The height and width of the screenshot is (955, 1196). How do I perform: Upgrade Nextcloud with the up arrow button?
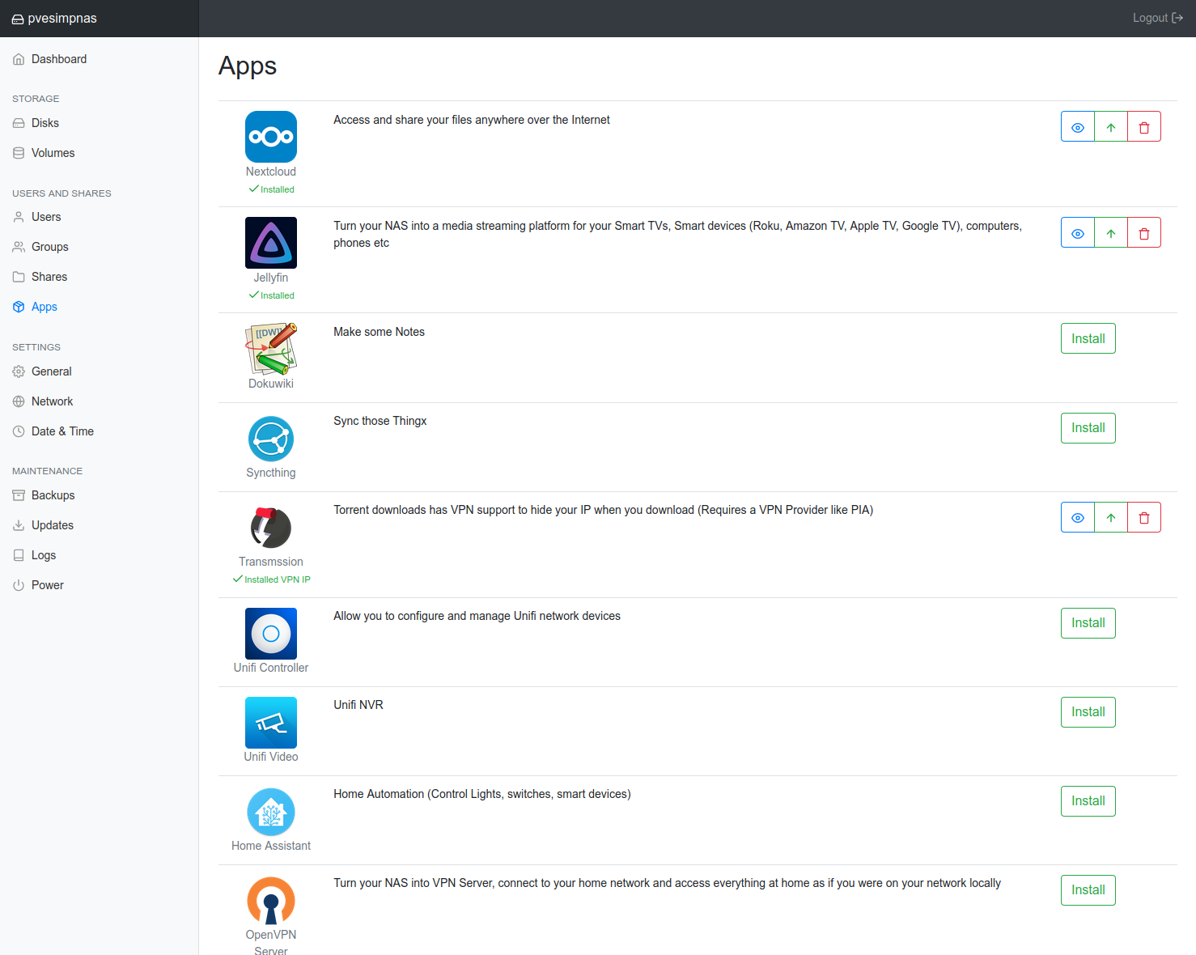(x=1110, y=127)
